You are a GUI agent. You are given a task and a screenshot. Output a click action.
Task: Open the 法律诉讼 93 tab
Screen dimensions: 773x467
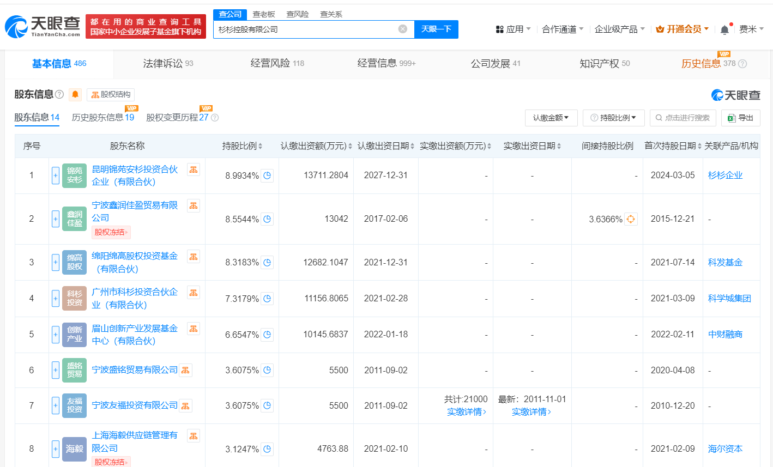[168, 64]
